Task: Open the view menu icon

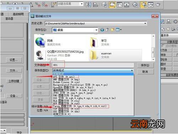Action: (x=119, y=30)
